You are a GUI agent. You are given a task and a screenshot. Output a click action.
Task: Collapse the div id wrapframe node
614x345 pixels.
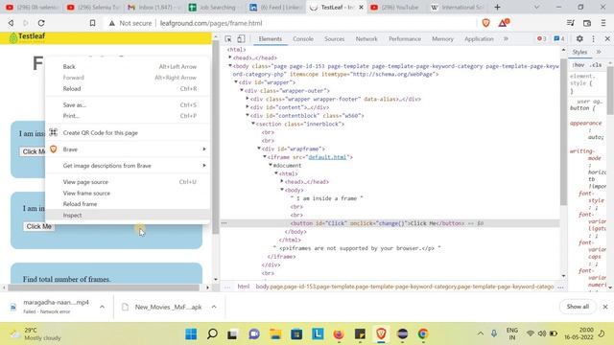point(259,149)
